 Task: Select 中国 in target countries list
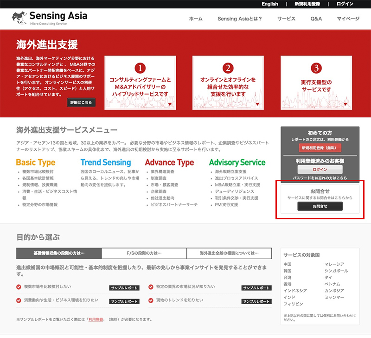[288, 264]
